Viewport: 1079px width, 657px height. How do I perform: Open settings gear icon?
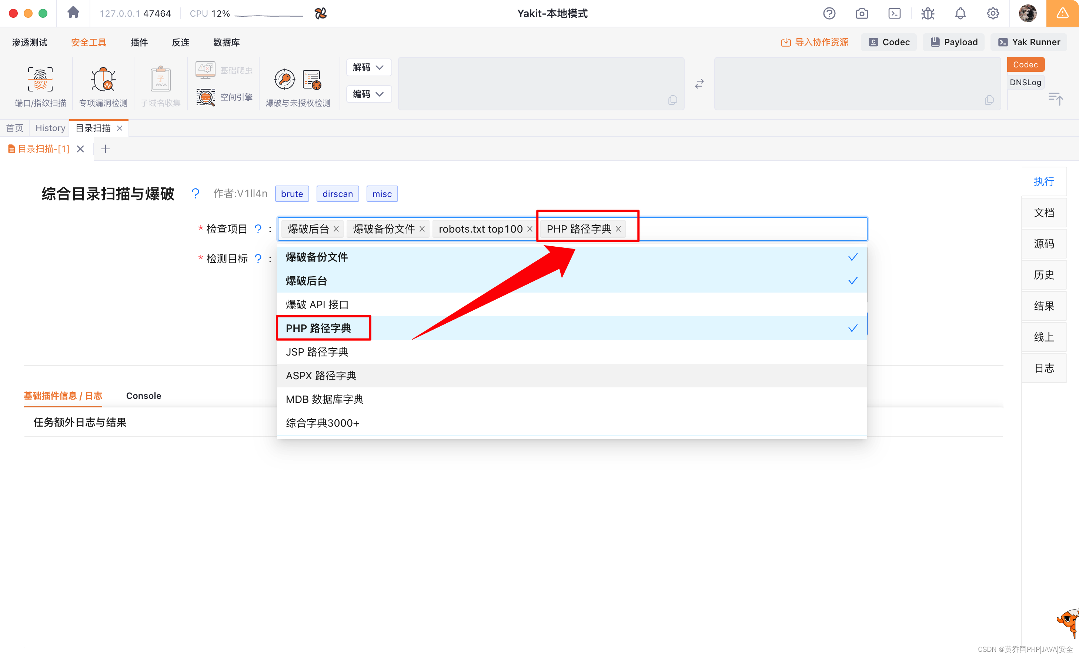point(993,14)
